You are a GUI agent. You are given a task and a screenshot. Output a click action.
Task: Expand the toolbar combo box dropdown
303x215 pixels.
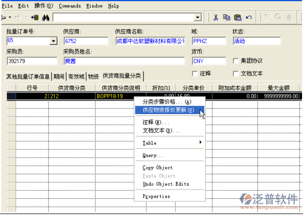pyautogui.click(x=198, y=18)
